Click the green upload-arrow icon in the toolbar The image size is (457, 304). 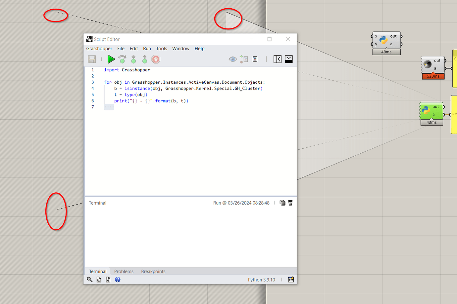(x=144, y=59)
